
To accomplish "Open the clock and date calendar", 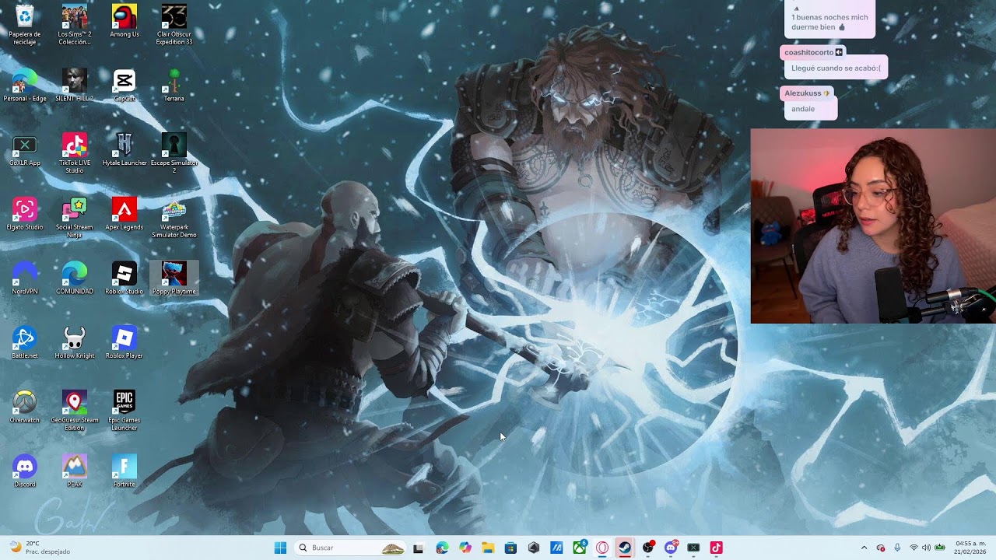I will [971, 548].
